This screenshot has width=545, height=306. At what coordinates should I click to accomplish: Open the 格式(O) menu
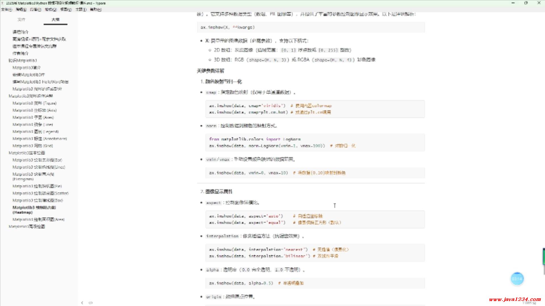click(51, 9)
